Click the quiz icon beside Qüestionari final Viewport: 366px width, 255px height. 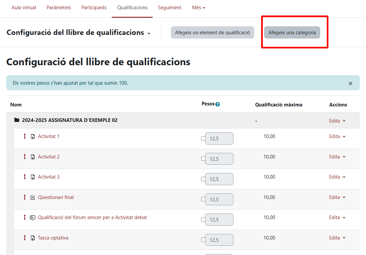(x=33, y=198)
